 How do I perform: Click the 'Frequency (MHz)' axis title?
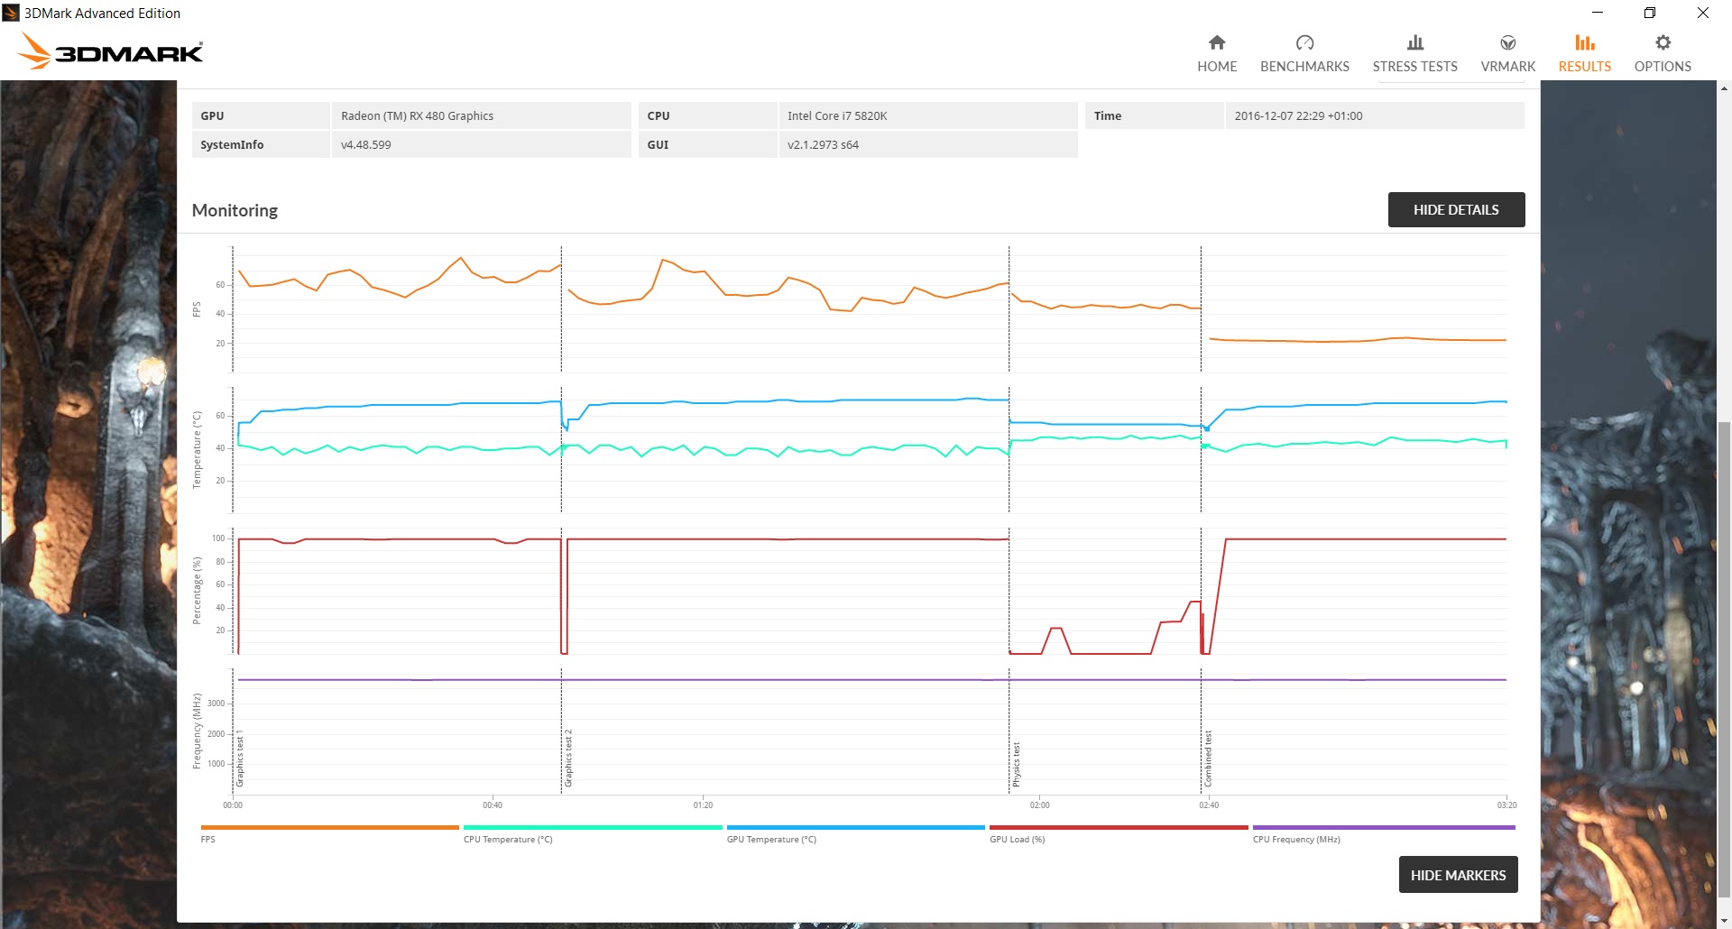point(197,731)
